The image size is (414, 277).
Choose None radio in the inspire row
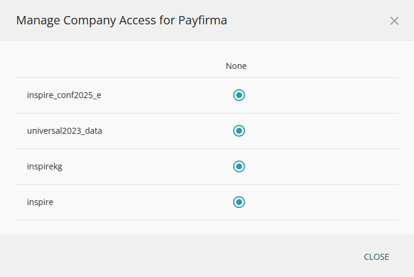coord(239,202)
